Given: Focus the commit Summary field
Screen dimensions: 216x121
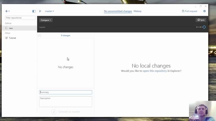Looking at the screenshot, I should [x=65, y=92].
